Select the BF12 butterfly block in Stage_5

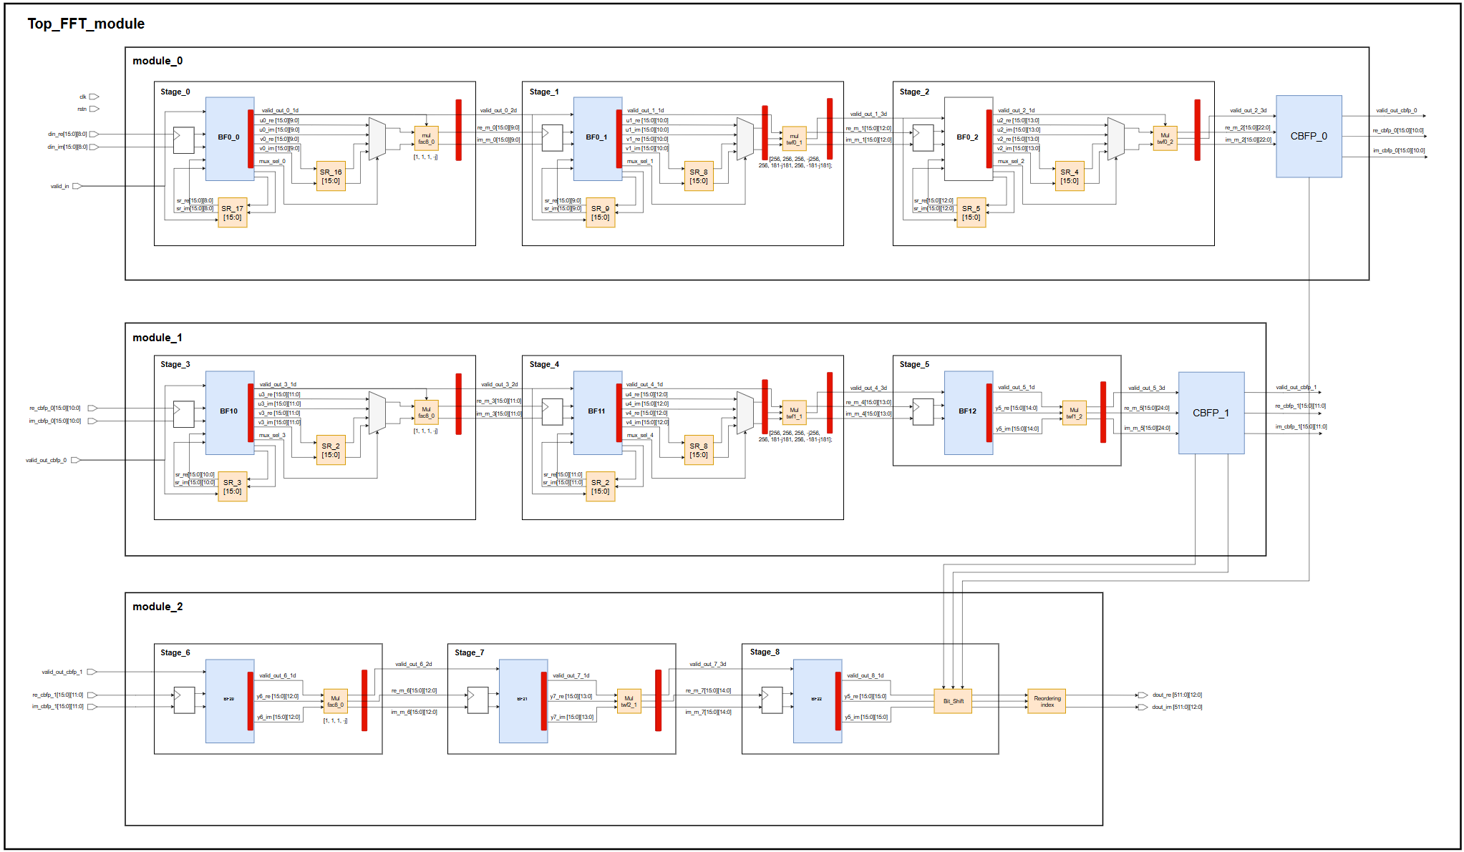[967, 412]
